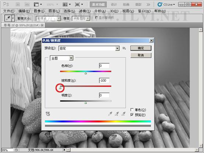Screen dimensions: 204x153
Task: Click the 取消 cancel button
Action: coord(141,55)
